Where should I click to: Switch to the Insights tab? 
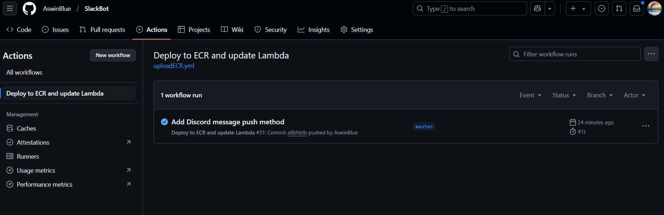click(314, 30)
